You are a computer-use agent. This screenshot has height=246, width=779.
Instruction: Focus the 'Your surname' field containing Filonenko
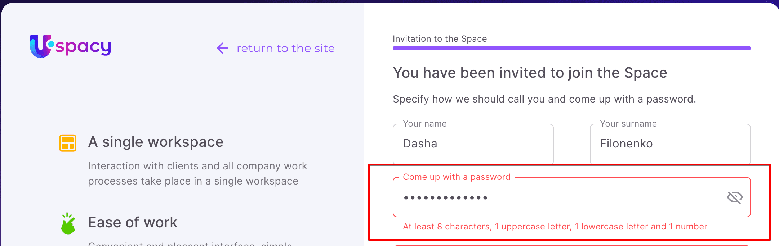click(669, 144)
